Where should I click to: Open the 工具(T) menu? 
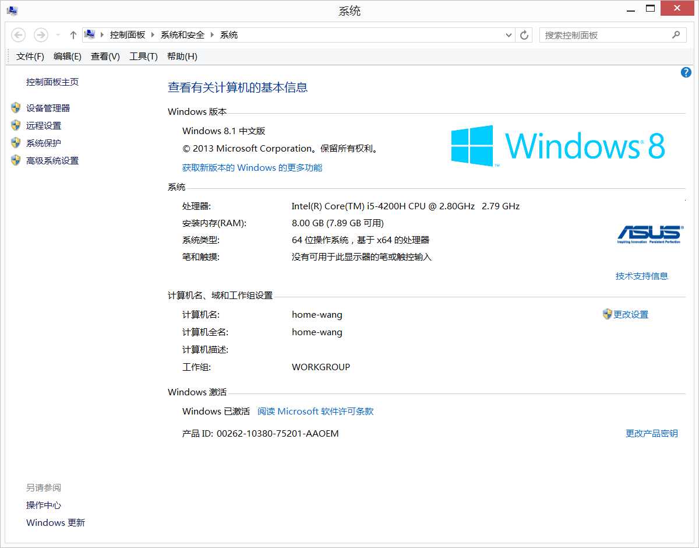click(x=143, y=57)
